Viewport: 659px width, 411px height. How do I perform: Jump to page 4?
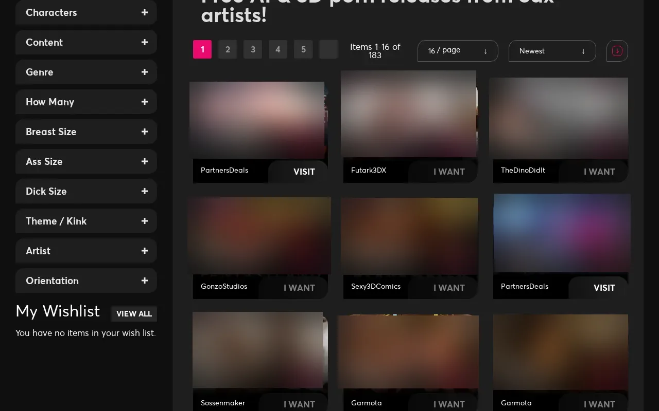click(278, 49)
